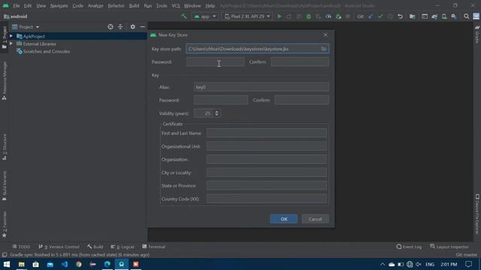The image size is (481, 270).
Task: Focus the key store Password field
Action: click(x=215, y=62)
